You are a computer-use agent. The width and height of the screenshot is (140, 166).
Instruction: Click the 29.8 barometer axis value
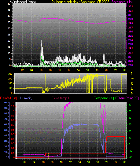click(131, 24)
